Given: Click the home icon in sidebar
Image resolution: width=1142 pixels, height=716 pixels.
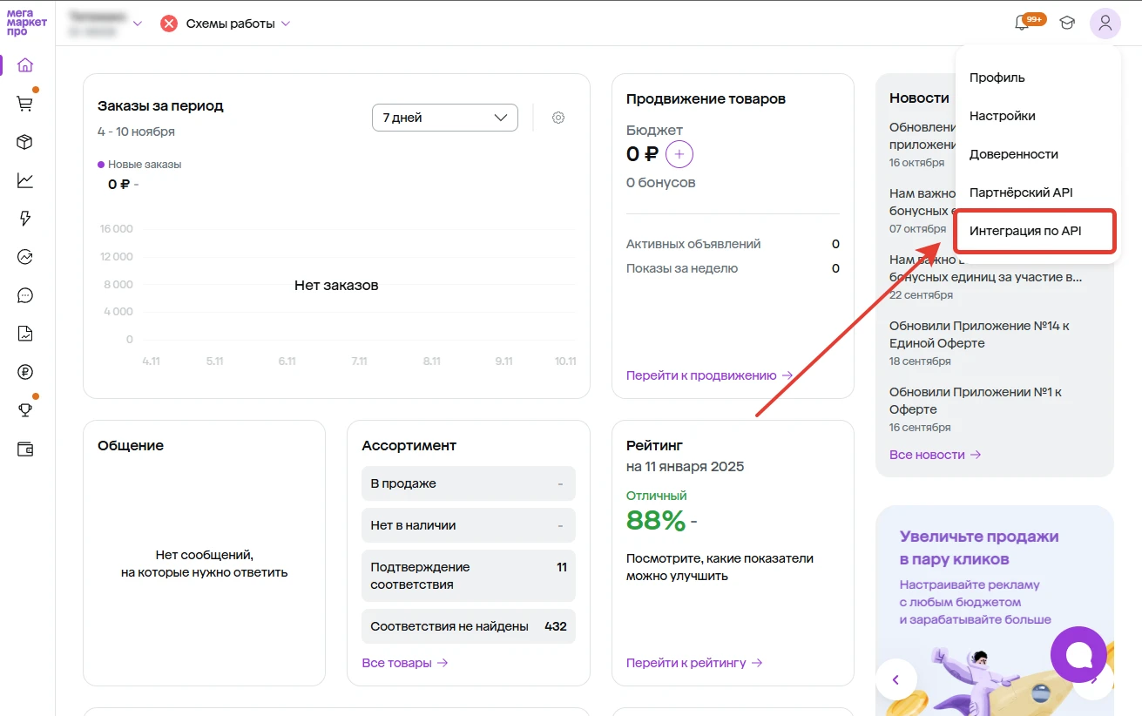Looking at the screenshot, I should pyautogui.click(x=25, y=65).
